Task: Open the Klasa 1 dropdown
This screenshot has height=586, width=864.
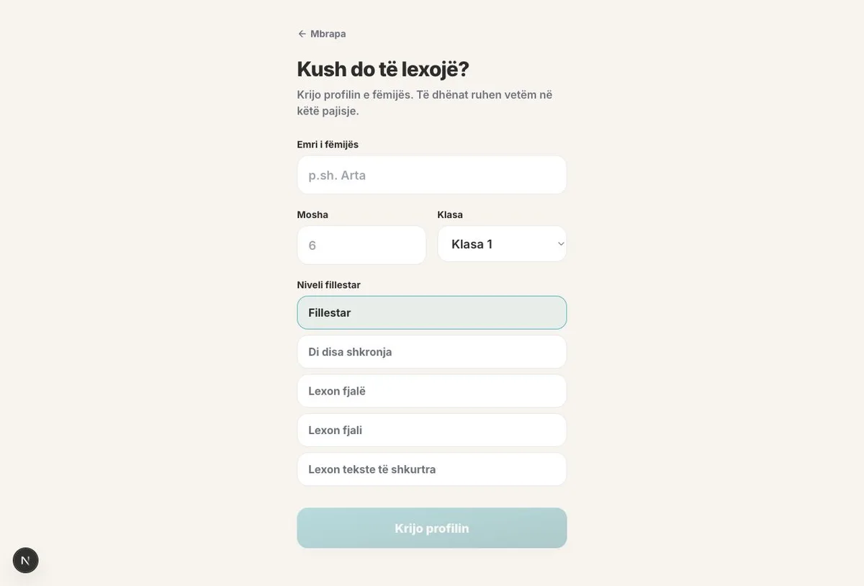Action: pyautogui.click(x=503, y=244)
